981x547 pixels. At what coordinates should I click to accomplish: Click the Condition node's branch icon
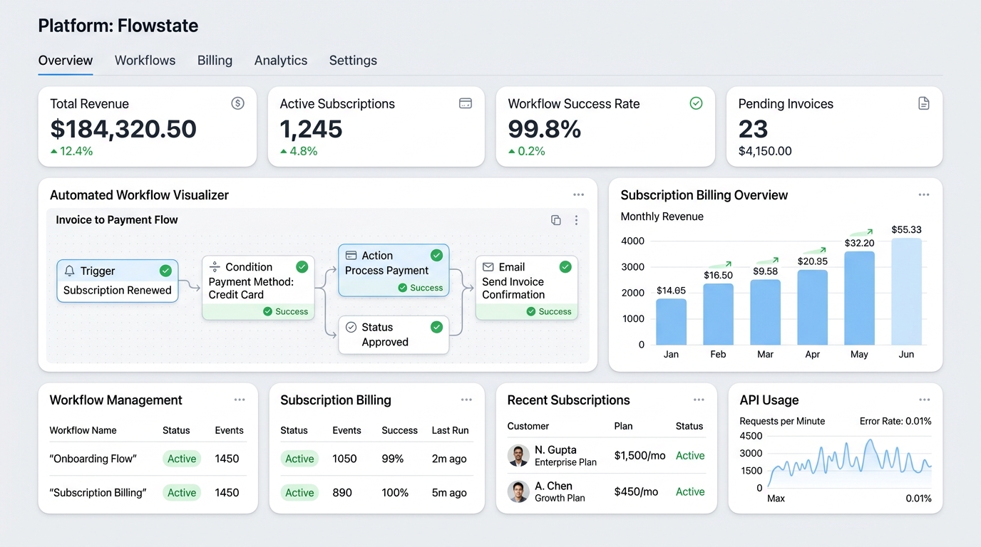215,266
